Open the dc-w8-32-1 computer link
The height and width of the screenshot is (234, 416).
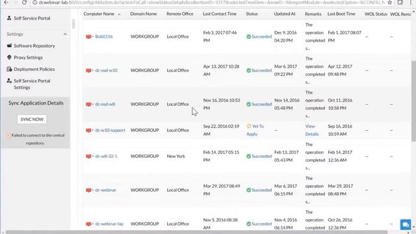106,156
